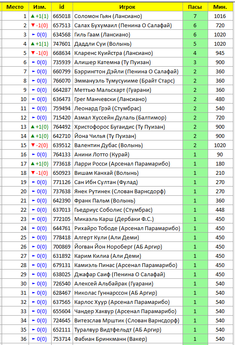This screenshot has height=345, width=235.
Task: Click the id column header
Action: tap(62, 7)
